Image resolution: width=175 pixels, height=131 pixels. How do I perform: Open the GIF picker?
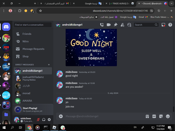tap(154, 116)
